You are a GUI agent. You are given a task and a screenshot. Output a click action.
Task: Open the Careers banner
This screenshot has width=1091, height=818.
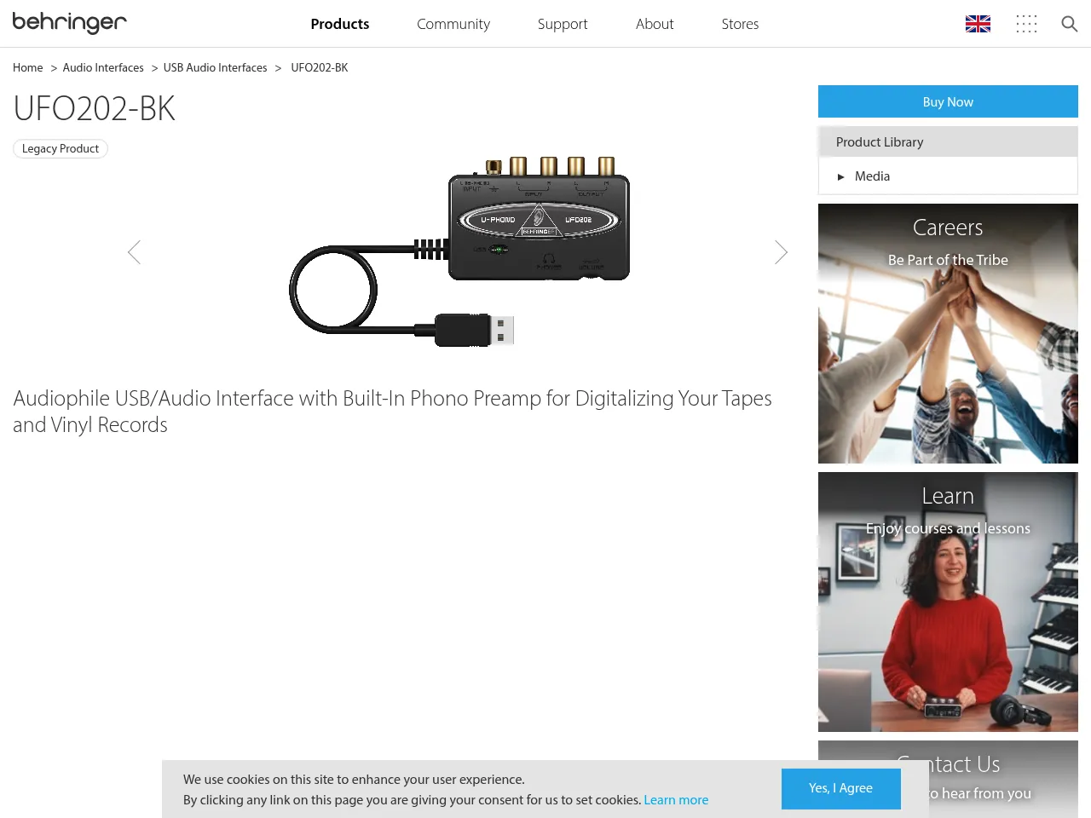tap(948, 333)
